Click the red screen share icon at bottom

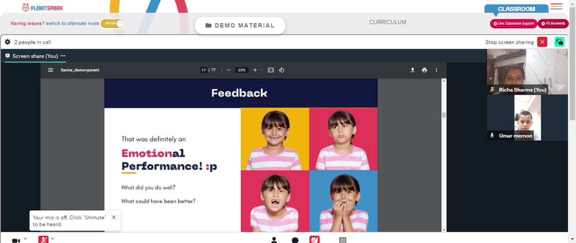314,240
